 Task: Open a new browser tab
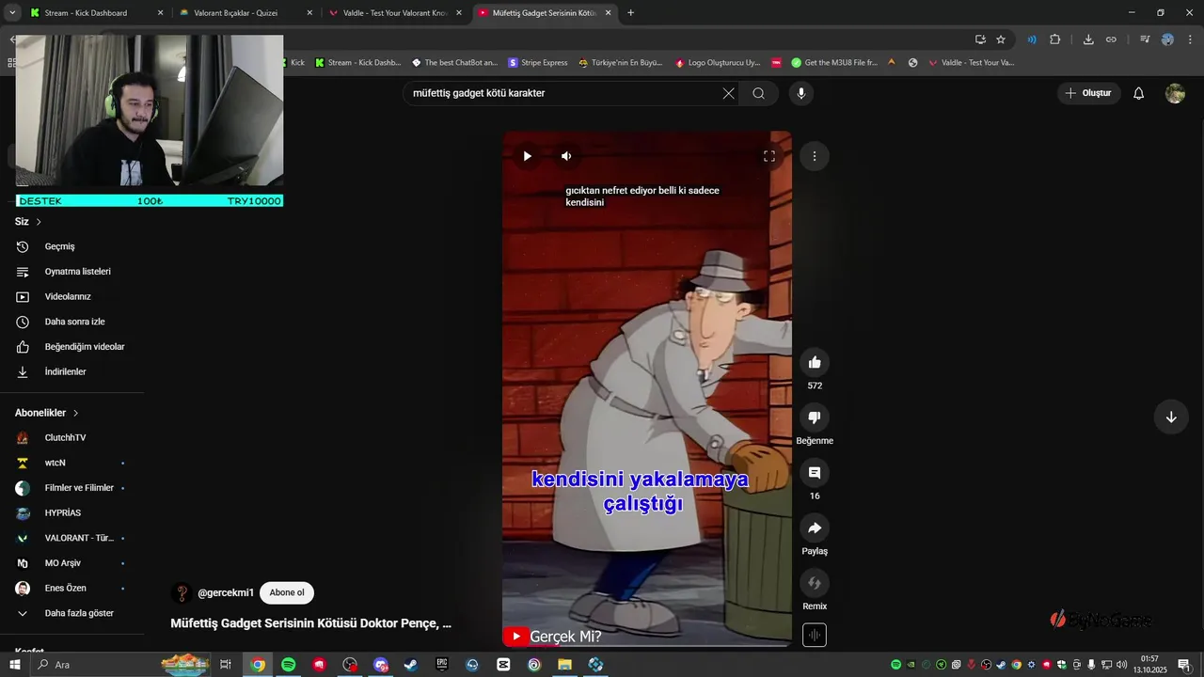coord(630,13)
